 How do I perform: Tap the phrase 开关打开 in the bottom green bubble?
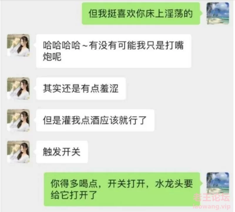click(x=126, y=184)
